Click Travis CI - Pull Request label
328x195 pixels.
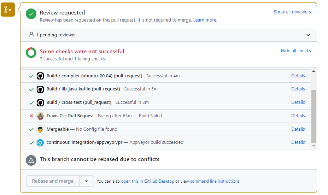click(x=70, y=116)
